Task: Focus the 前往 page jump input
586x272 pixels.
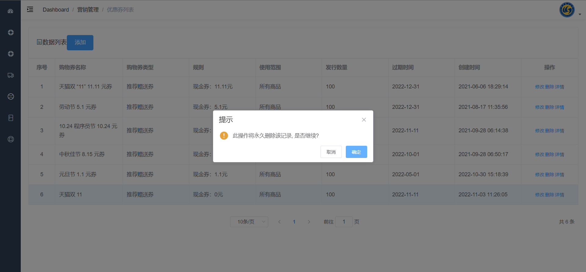Action: 344,222
